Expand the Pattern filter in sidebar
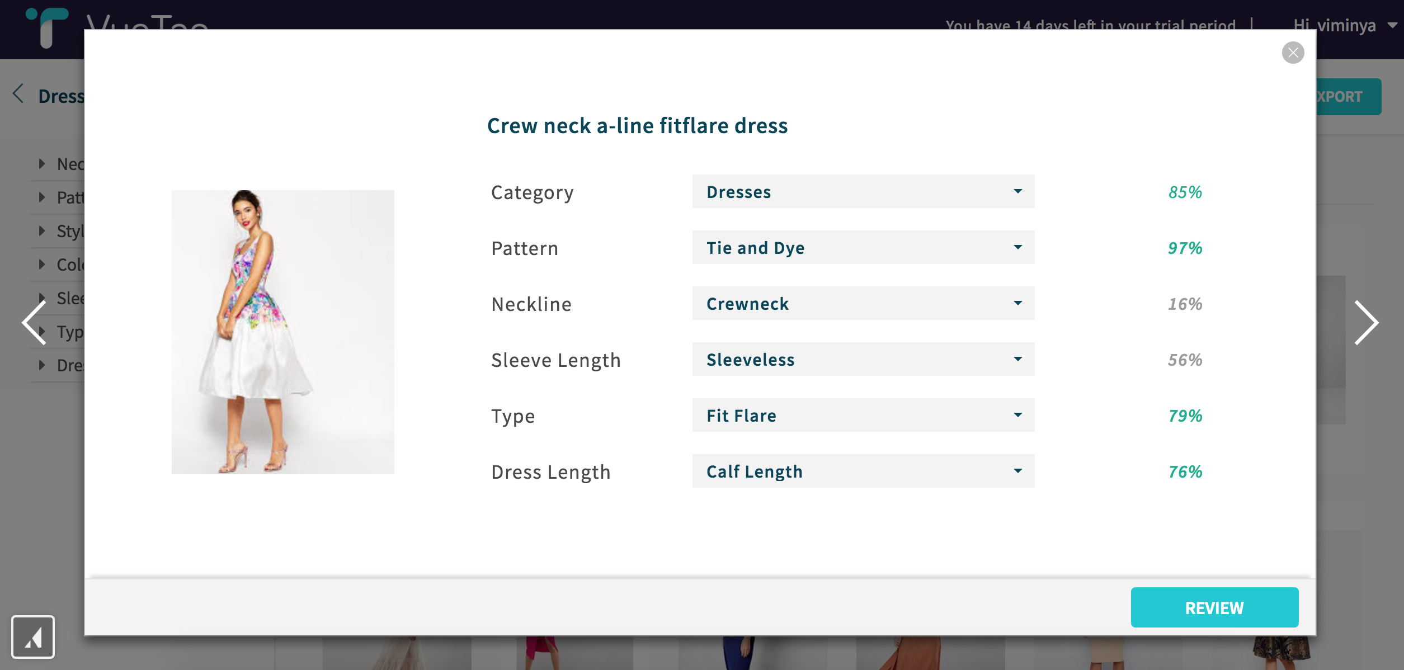This screenshot has width=1404, height=670. tap(42, 197)
